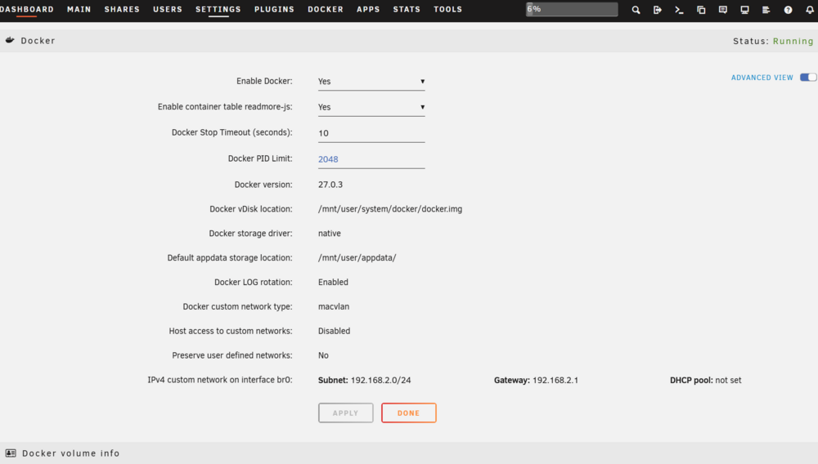Click the Advanced View label
Viewport: 818px width, 464px height.
[x=762, y=78]
